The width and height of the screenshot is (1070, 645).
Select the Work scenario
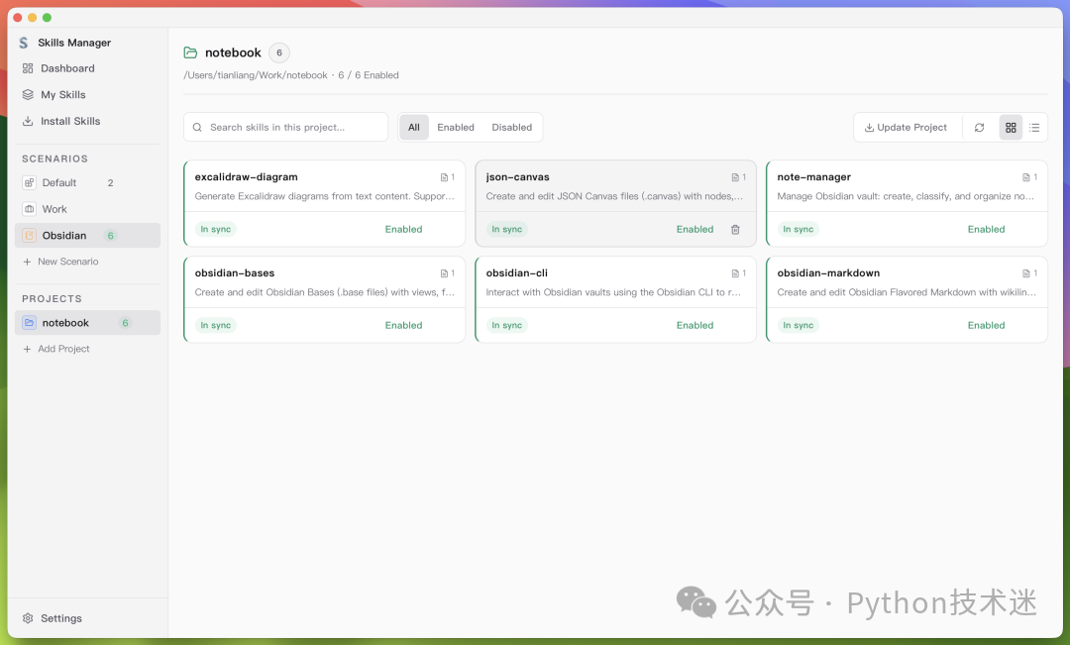coord(87,209)
